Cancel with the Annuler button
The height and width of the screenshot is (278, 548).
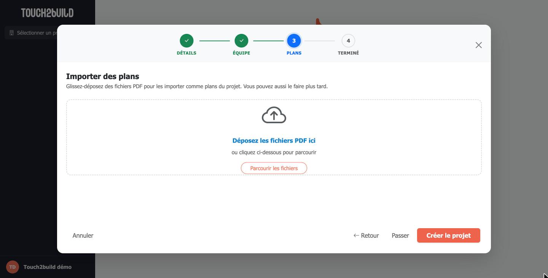click(83, 235)
